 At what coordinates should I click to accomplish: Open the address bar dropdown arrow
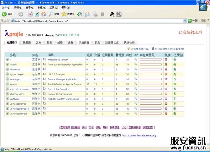click(x=185, y=21)
